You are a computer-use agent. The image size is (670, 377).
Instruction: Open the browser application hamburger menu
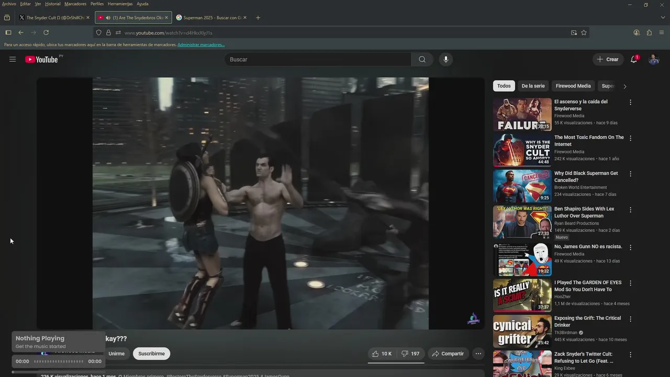[x=662, y=32]
